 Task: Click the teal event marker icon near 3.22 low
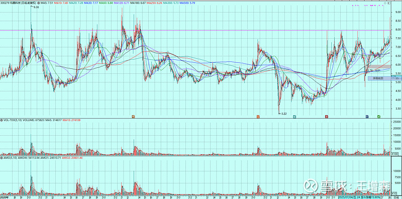coord(294,117)
